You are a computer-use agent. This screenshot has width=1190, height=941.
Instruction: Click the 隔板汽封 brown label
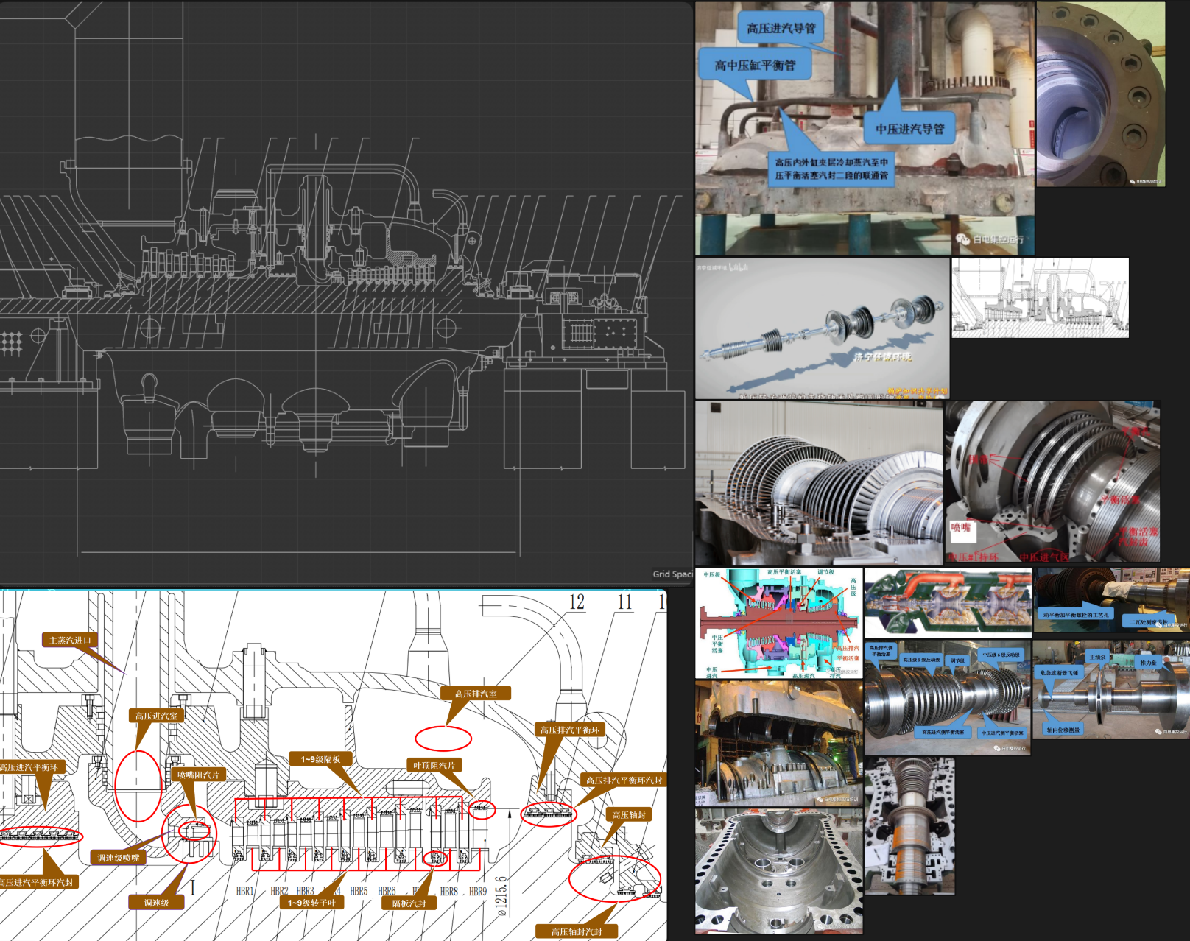click(x=409, y=903)
